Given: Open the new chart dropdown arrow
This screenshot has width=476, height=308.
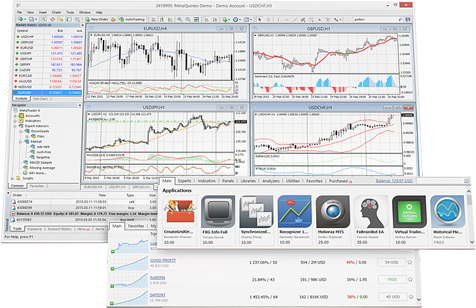Looking at the screenshot, I should click(x=25, y=20).
